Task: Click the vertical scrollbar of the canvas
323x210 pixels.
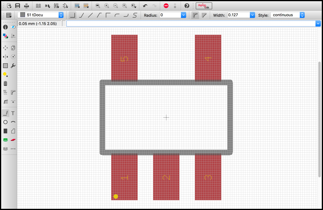Action: (319, 119)
